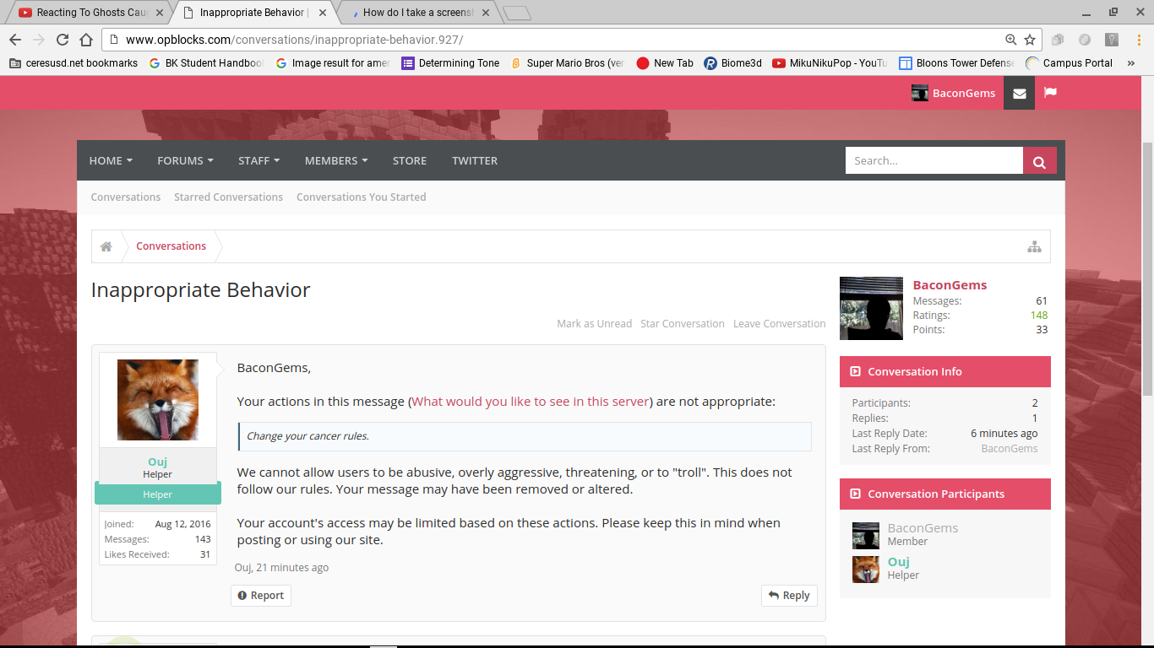Open a new tab button
1154x648 pixels.
pos(516,13)
